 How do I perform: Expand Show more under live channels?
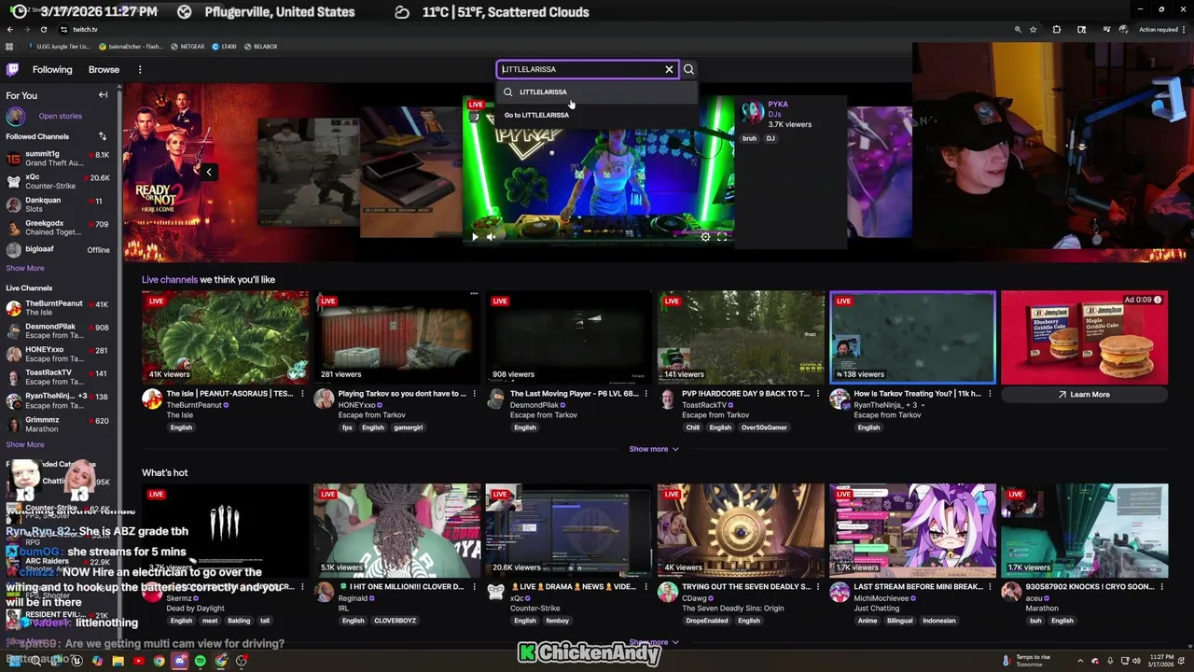[653, 449]
